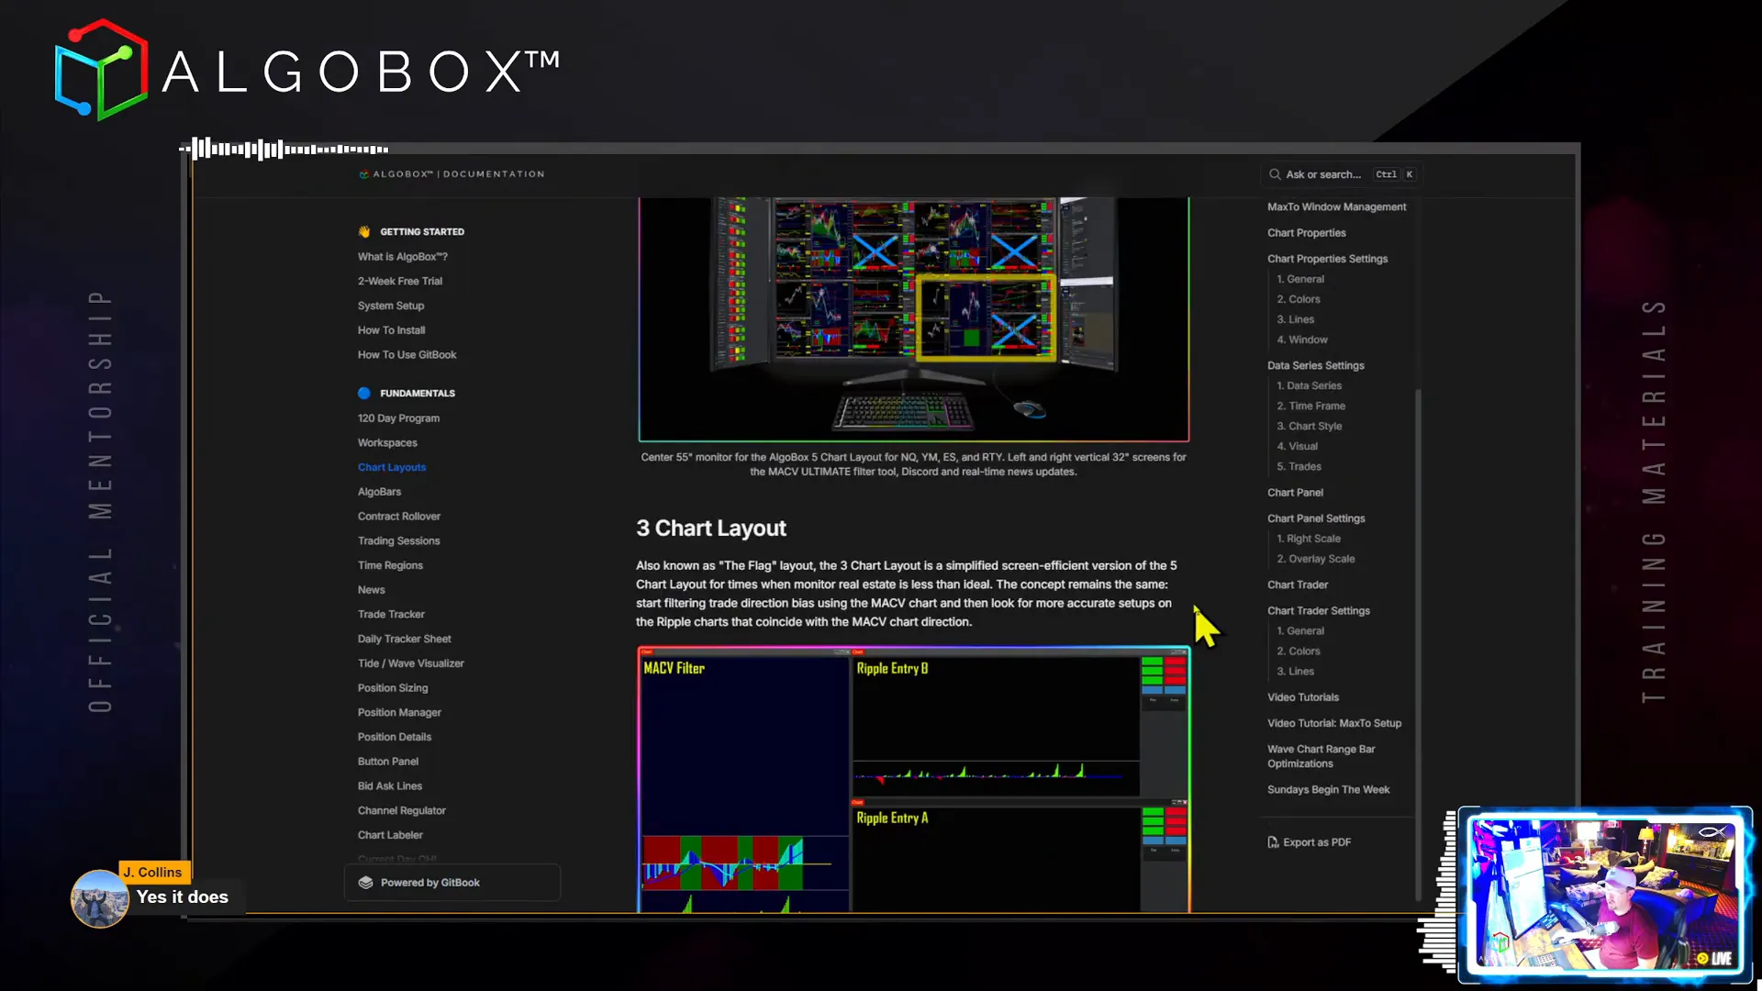Jump to Chart Properties section
The width and height of the screenshot is (1762, 991).
1307,233
